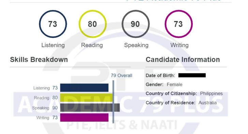This screenshot has height=134, width=248.
Task: Select the dark blue Listening bar
Action: tap(84, 88)
